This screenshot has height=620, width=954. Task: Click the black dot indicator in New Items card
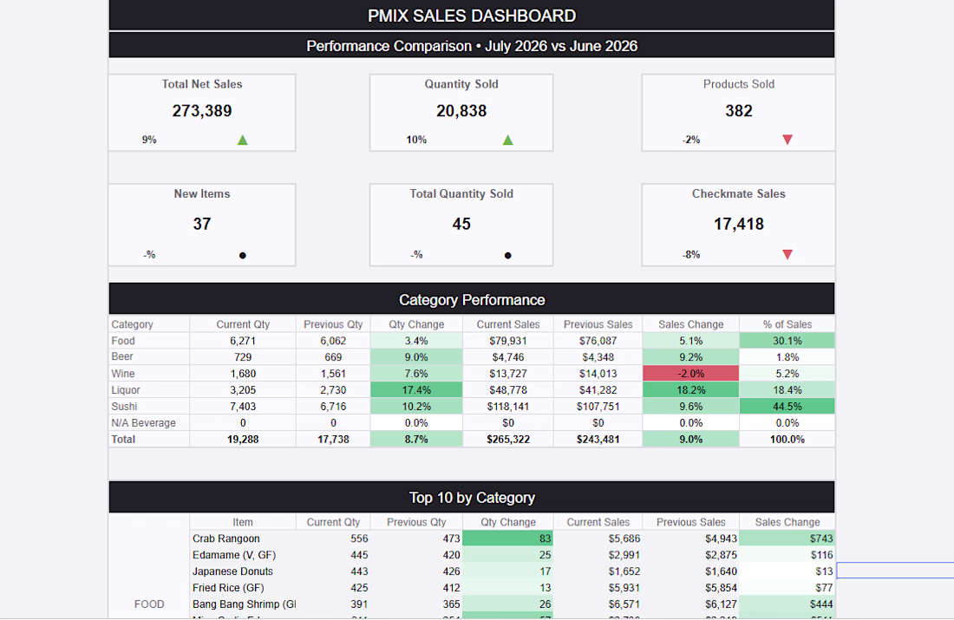242,256
